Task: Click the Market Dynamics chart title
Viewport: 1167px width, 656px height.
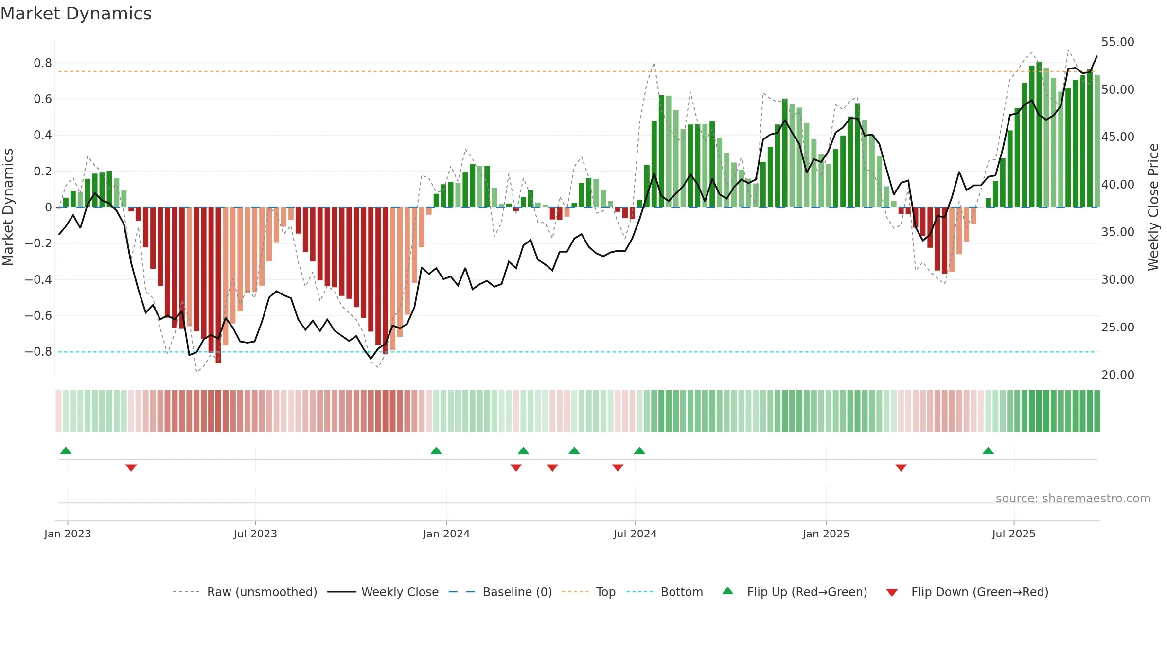Action: click(76, 14)
